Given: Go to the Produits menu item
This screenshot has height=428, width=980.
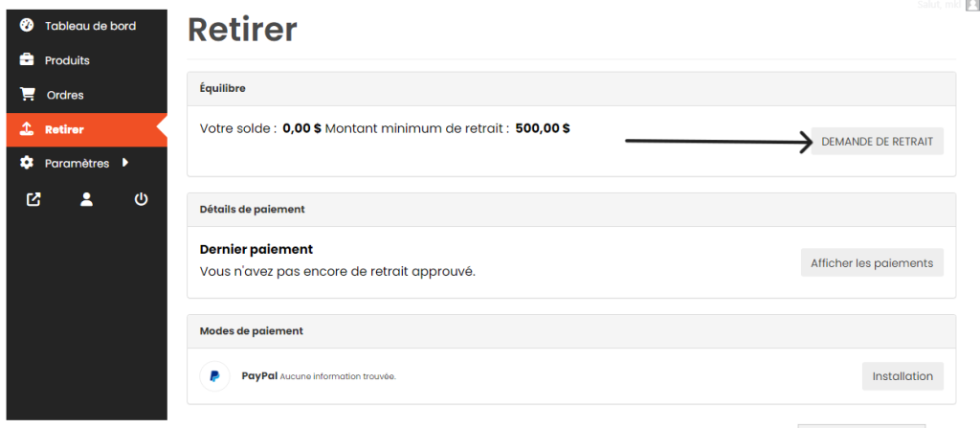Looking at the screenshot, I should [x=67, y=60].
